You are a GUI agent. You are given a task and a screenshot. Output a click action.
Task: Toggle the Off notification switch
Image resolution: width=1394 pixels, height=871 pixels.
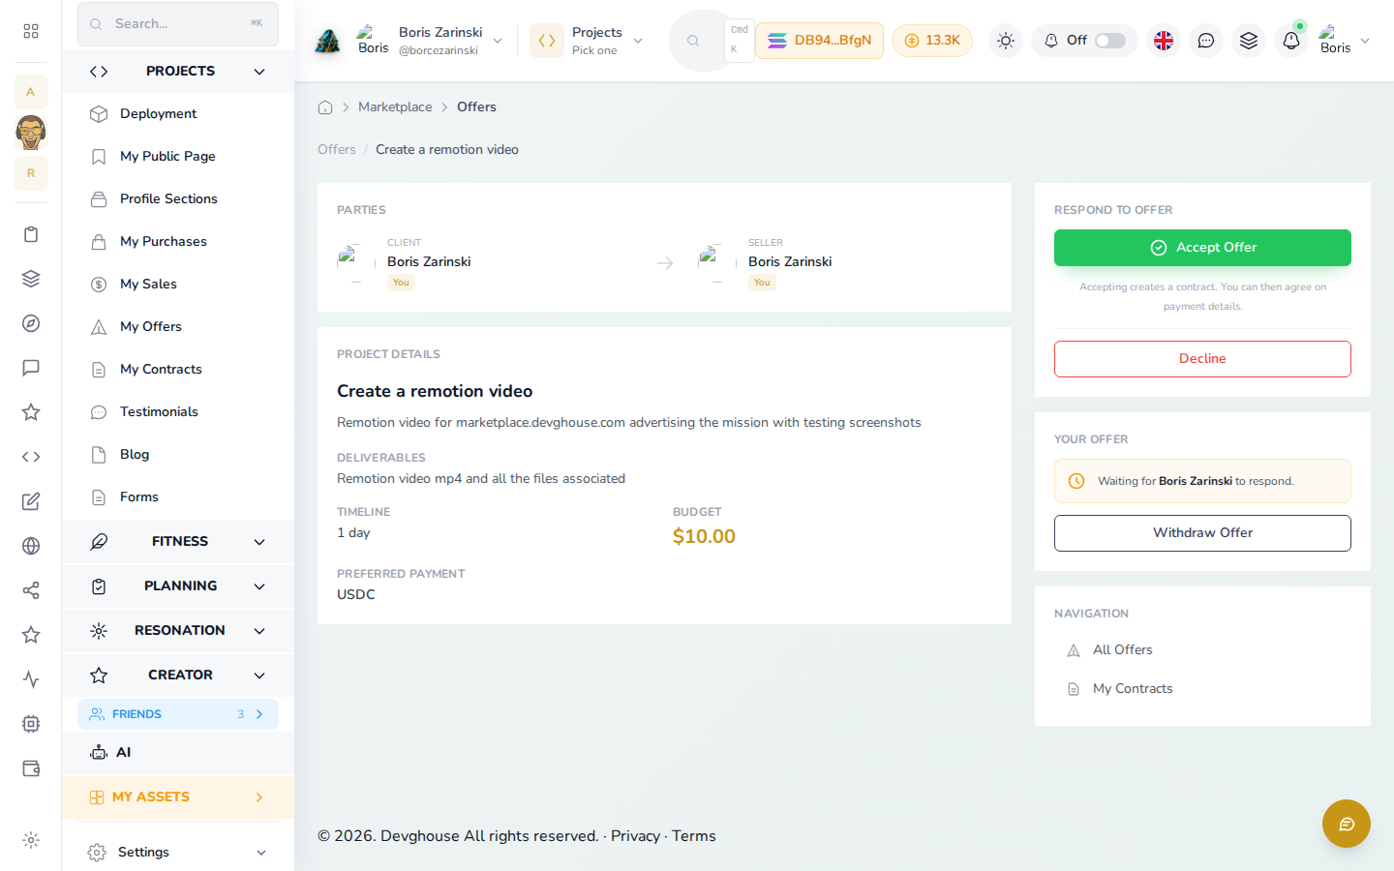pyautogui.click(x=1110, y=41)
